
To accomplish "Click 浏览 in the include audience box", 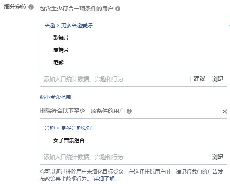I will click(218, 79).
